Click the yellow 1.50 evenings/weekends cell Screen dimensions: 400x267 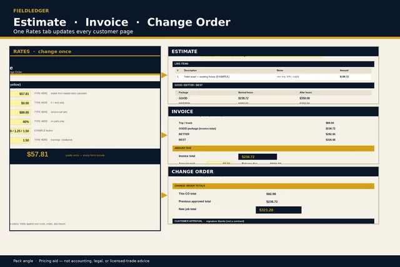(21, 140)
